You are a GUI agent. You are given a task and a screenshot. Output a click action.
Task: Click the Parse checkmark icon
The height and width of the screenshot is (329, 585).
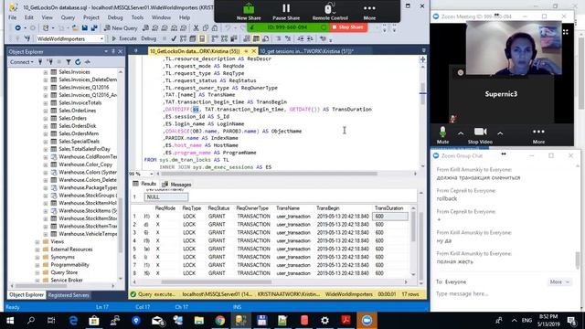click(x=174, y=38)
